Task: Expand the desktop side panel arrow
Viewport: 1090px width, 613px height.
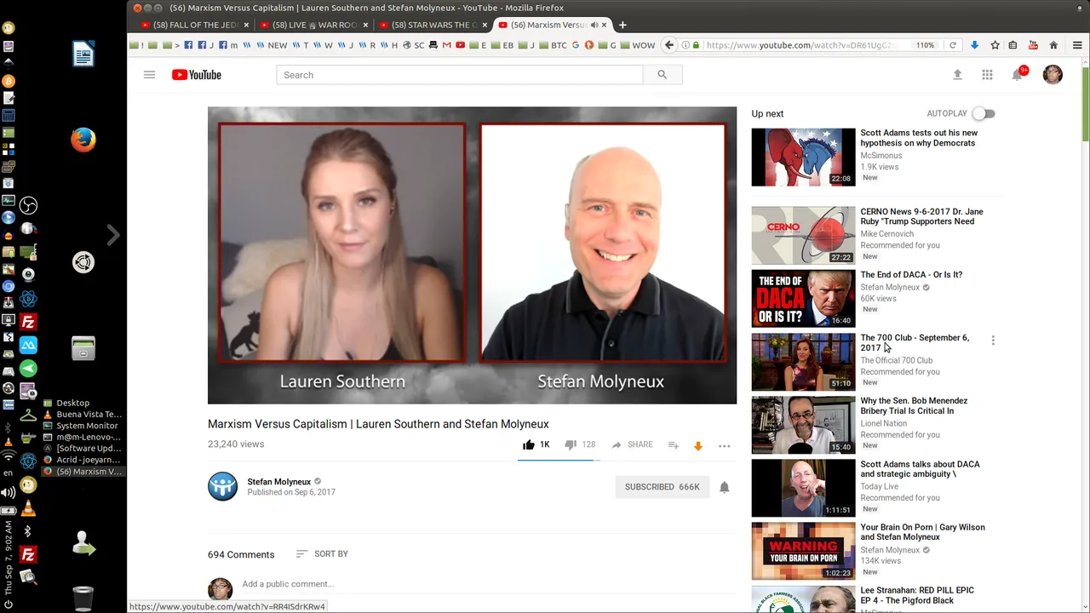Action: tap(112, 235)
